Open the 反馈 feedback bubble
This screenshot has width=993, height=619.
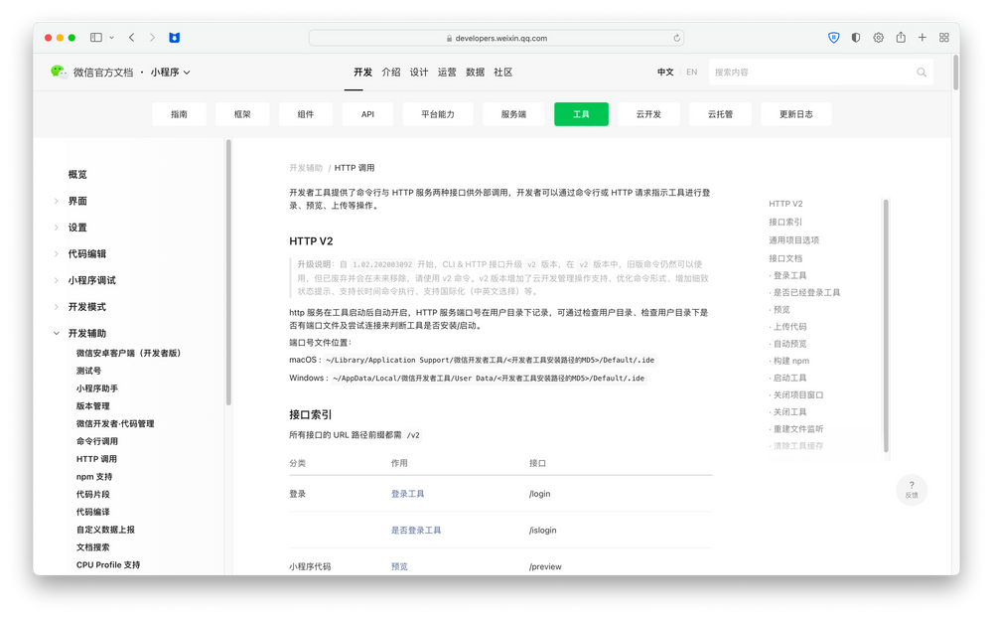coord(912,490)
